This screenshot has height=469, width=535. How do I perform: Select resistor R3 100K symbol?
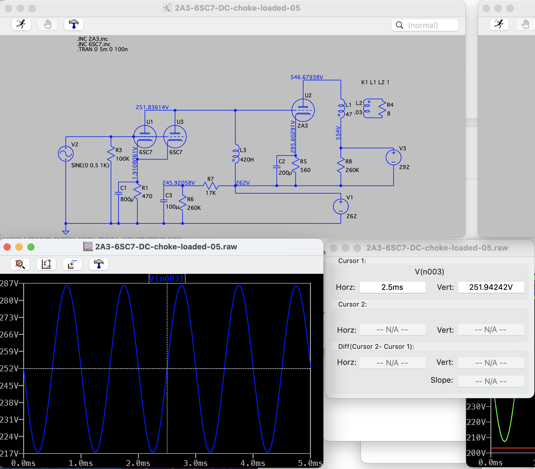click(x=111, y=154)
